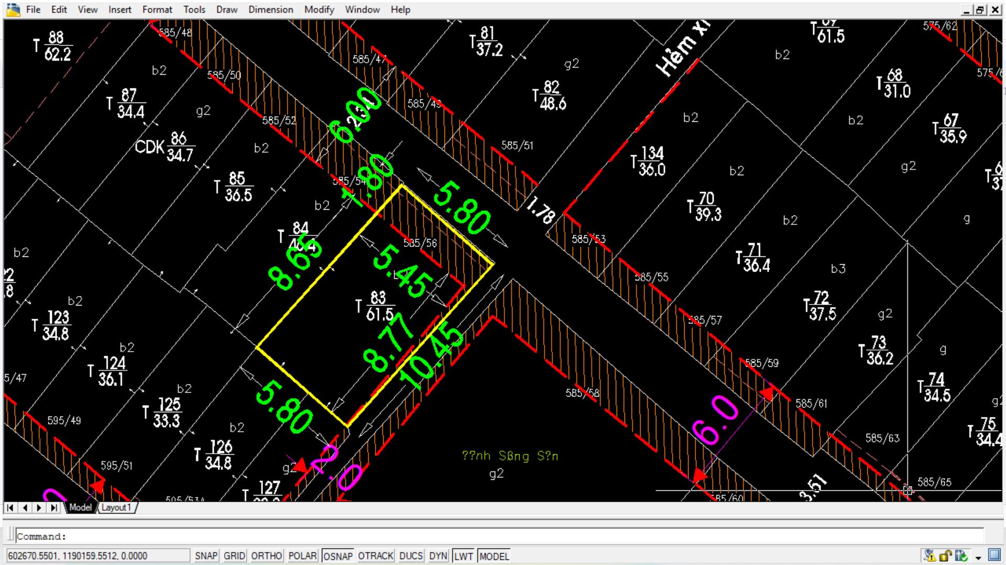The image size is (1006, 565).
Task: Select the green 8.77 dimension text
Action: 390,343
